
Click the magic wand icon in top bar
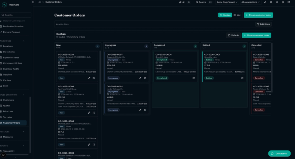[x=265, y=2]
